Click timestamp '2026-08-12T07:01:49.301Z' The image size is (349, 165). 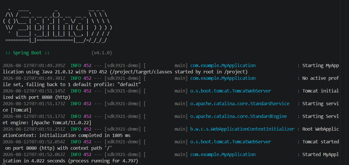[x=34, y=78]
